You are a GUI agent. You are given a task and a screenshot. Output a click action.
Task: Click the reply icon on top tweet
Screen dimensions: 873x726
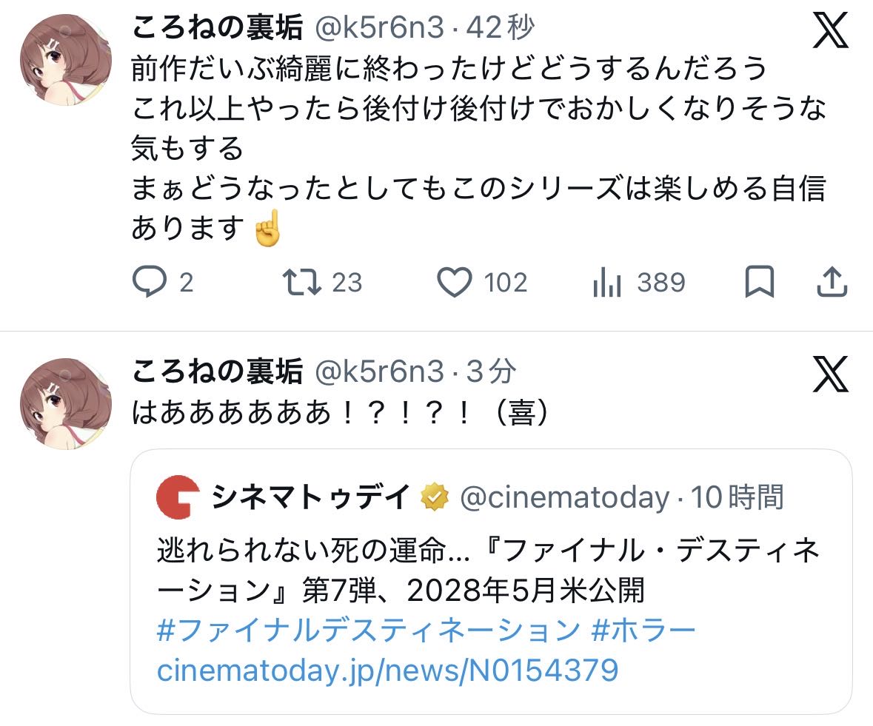150,283
